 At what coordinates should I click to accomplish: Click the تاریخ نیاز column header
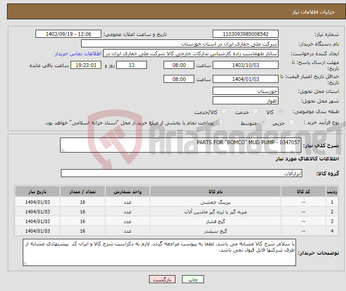pos(38,192)
